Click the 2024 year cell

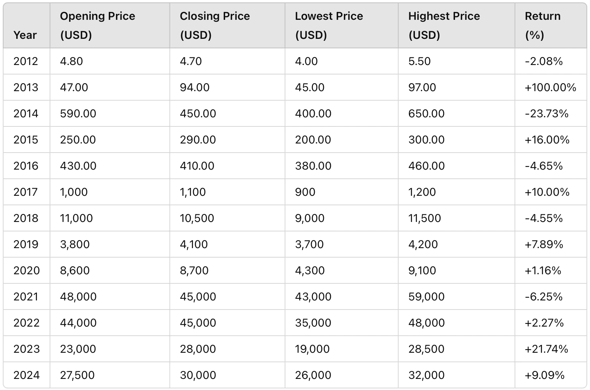tap(27, 375)
